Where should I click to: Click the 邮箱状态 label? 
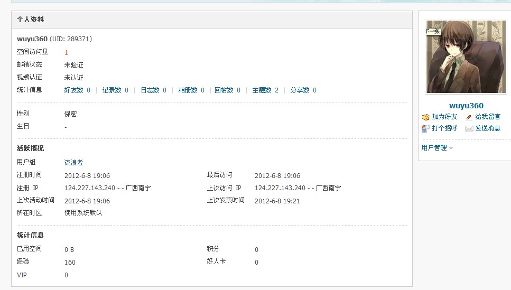tap(30, 64)
